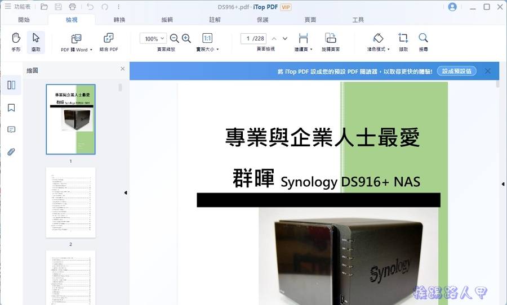
Task: Switch to the 註解 tab
Action: 215,20
